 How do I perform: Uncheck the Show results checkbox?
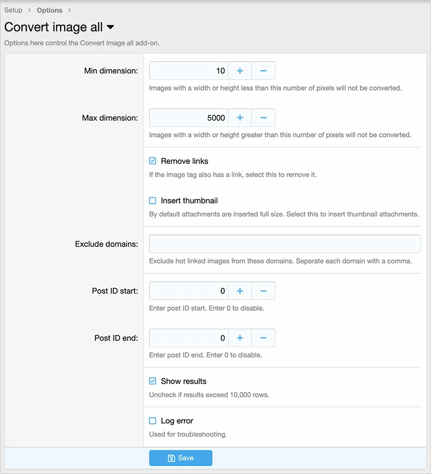(153, 381)
